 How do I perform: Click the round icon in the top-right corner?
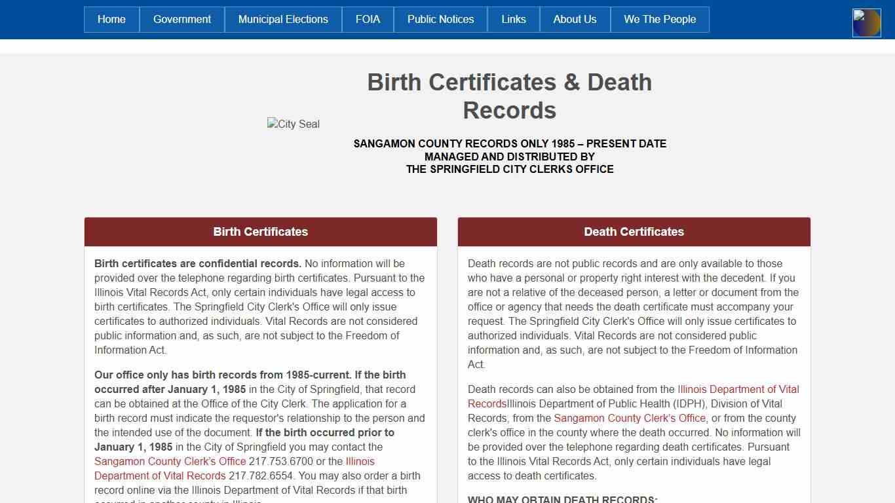click(x=866, y=23)
